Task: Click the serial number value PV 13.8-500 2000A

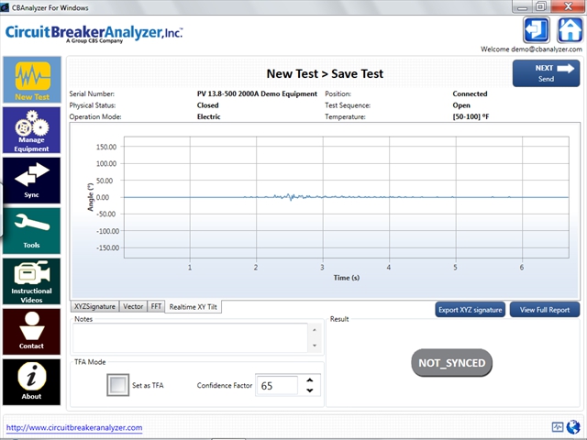Action: tap(257, 93)
